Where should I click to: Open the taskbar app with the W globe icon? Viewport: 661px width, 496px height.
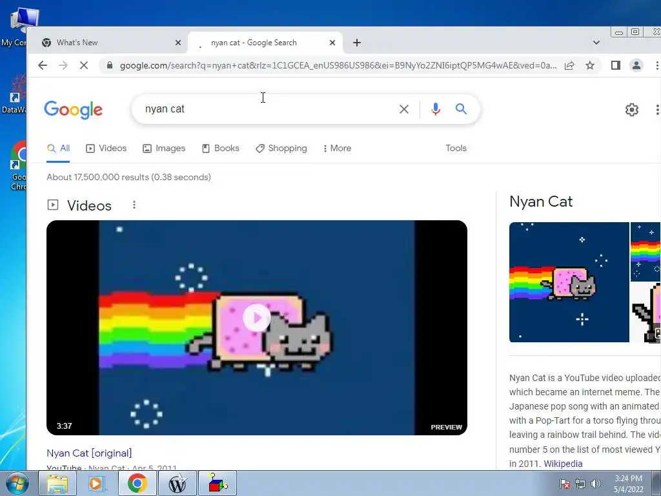click(x=177, y=483)
